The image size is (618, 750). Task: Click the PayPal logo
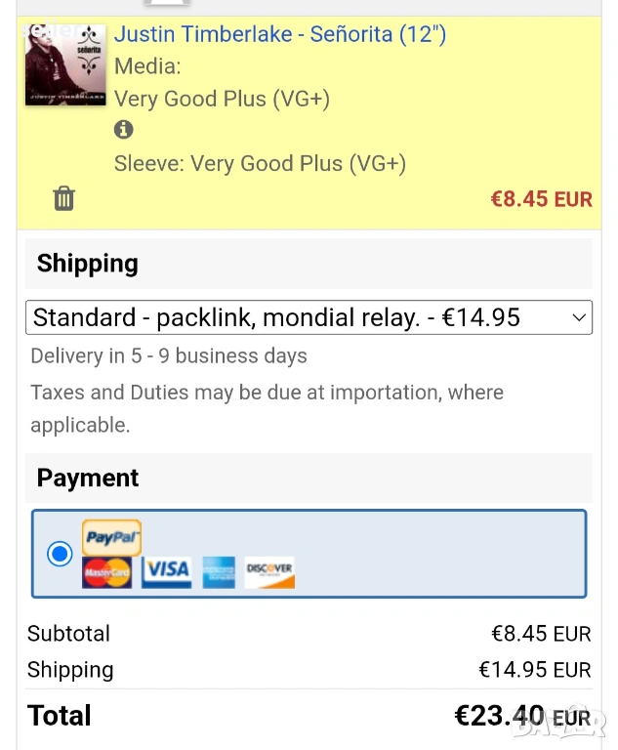coord(111,538)
